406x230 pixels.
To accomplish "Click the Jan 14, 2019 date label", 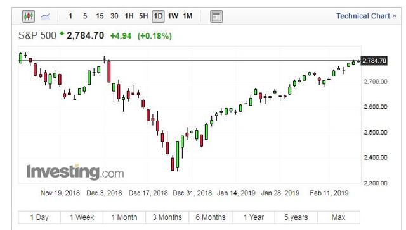I will point(236,193).
